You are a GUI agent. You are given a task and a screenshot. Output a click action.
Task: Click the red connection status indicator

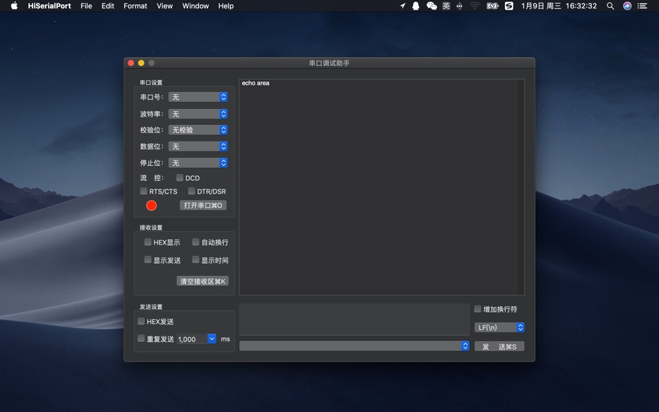pyautogui.click(x=151, y=205)
